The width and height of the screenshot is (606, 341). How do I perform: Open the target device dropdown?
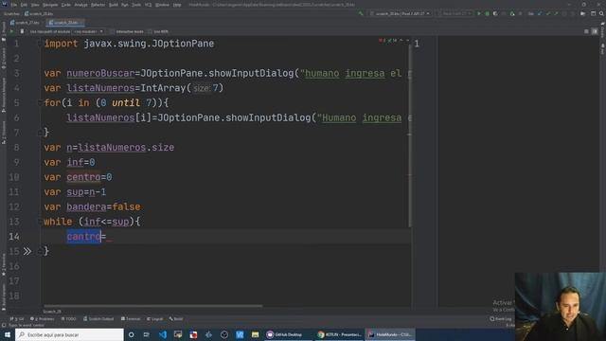tap(454, 13)
